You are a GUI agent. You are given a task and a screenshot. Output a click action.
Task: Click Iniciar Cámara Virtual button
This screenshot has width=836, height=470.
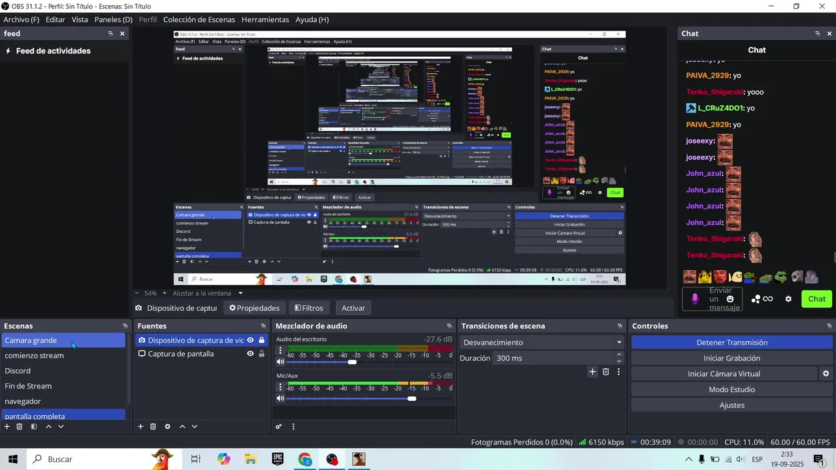point(724,374)
